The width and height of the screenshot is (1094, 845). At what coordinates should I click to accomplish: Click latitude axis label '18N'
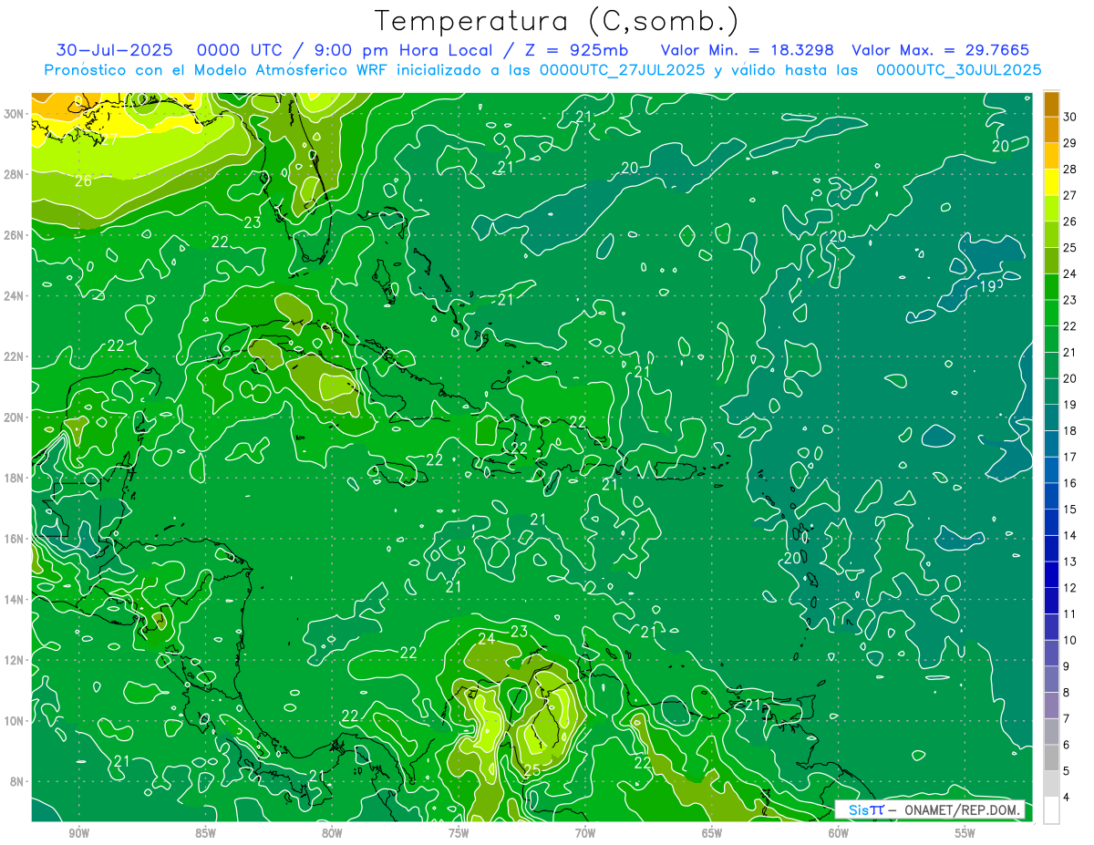14,478
